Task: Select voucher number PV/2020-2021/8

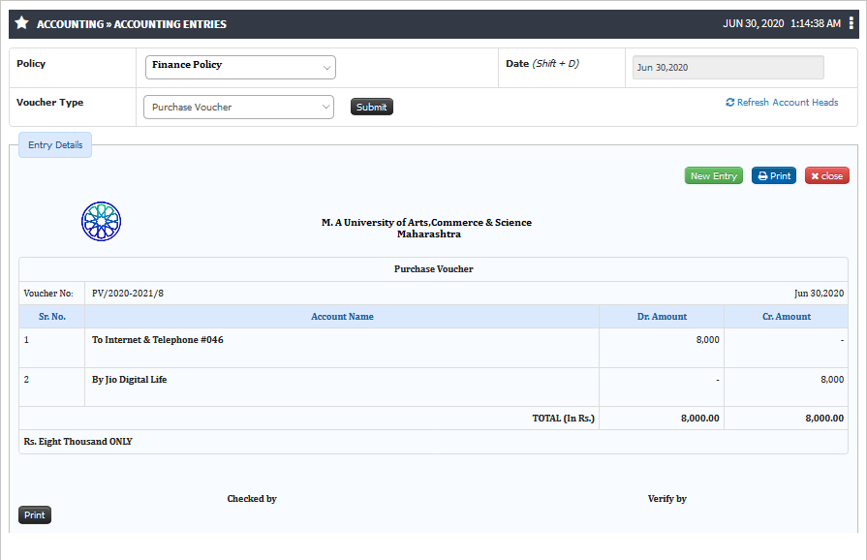Action: point(128,294)
